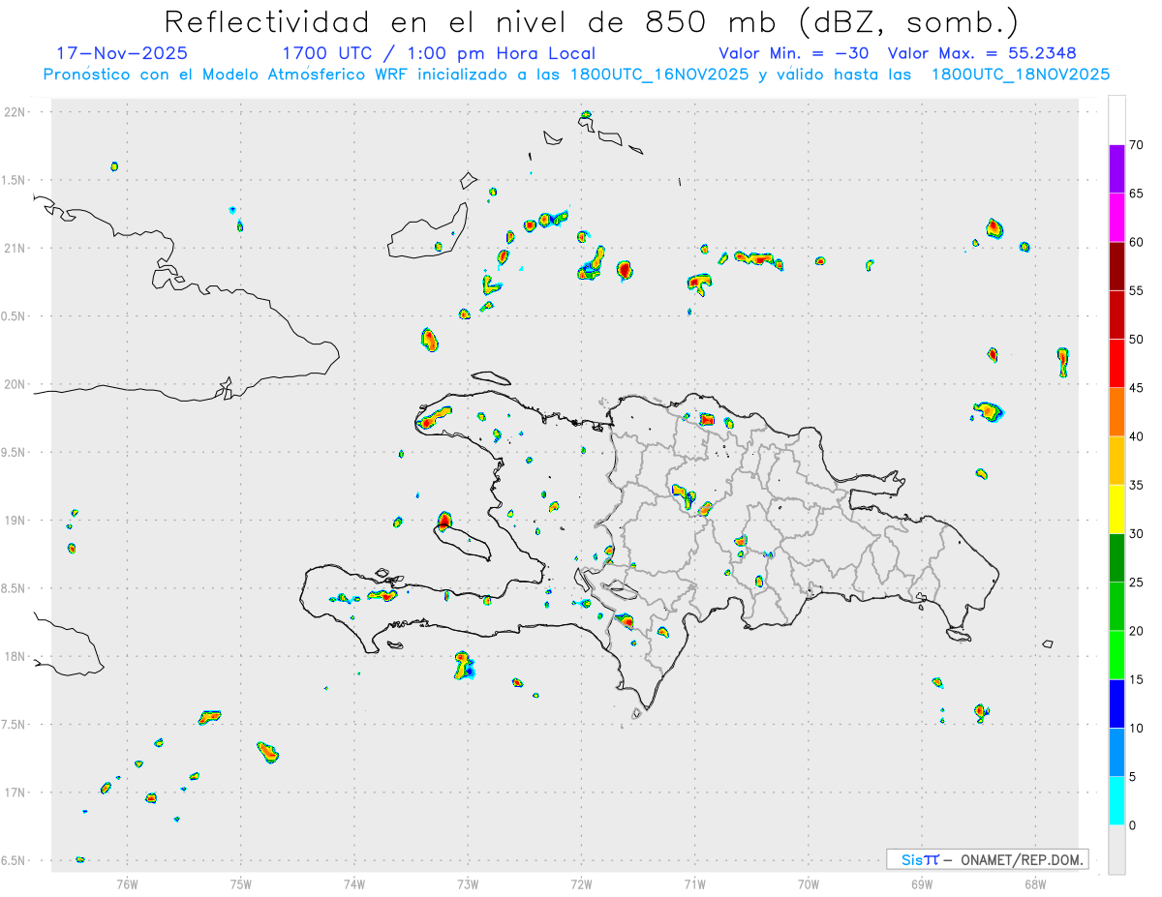Click the '20N' latitude label
1162x897 pixels.
16,384
